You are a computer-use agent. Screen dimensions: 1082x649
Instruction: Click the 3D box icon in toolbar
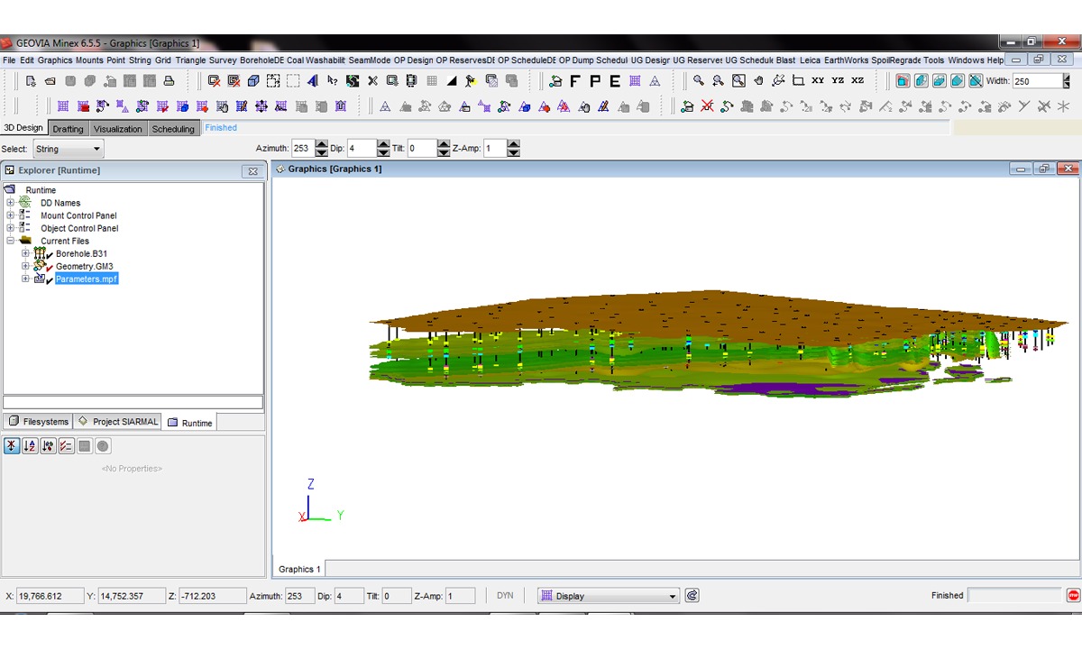(x=253, y=81)
